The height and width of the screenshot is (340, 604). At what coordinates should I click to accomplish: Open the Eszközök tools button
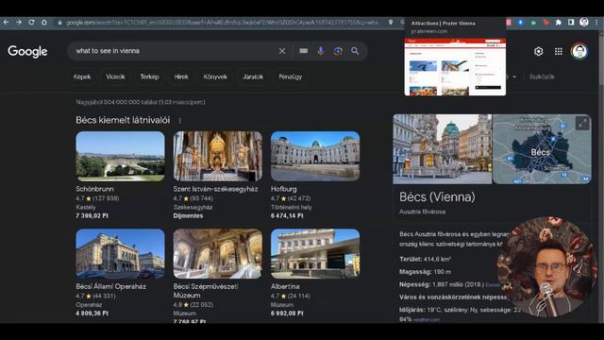point(542,76)
